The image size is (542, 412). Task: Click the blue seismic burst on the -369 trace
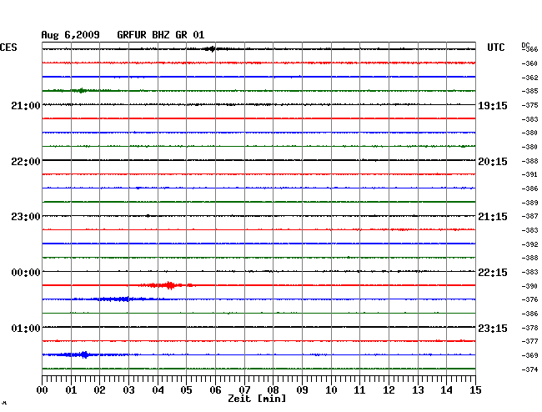pyautogui.click(x=83, y=354)
